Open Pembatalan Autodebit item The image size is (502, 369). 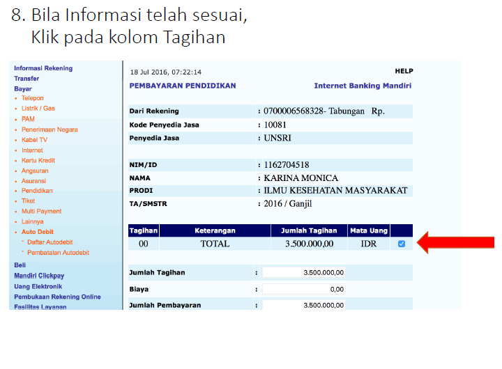[x=56, y=252]
